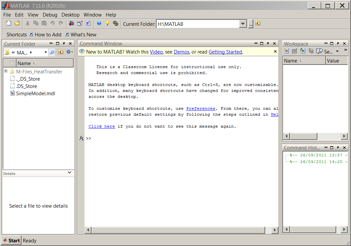Open the File menu
The image size is (351, 246).
tap(7, 15)
